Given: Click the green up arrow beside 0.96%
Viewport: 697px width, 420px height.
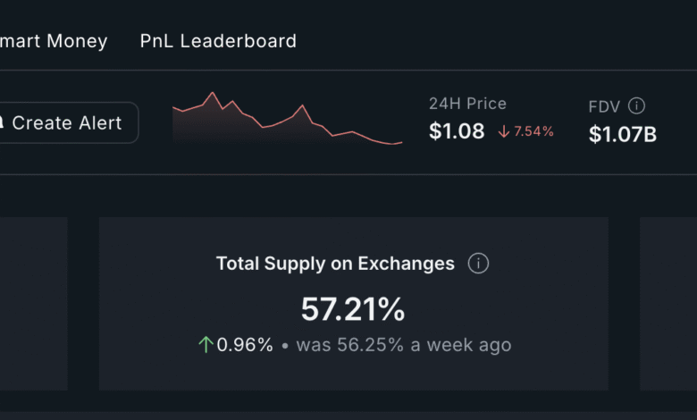Looking at the screenshot, I should tap(206, 344).
